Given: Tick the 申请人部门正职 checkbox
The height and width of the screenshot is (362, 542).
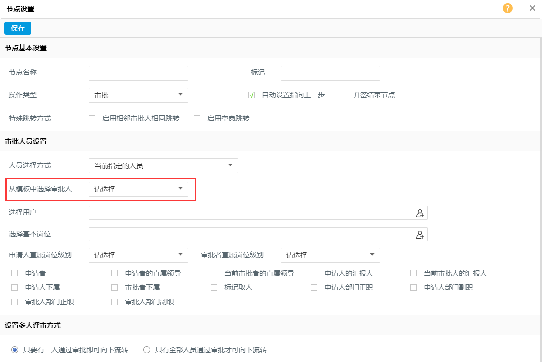Looking at the screenshot, I should coord(314,288).
